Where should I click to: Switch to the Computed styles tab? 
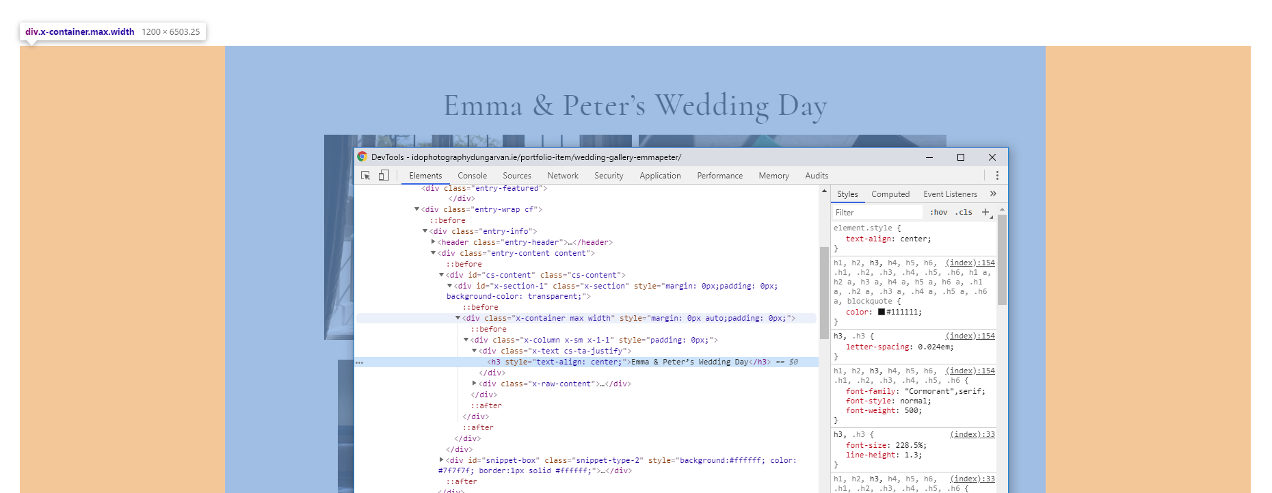(890, 194)
